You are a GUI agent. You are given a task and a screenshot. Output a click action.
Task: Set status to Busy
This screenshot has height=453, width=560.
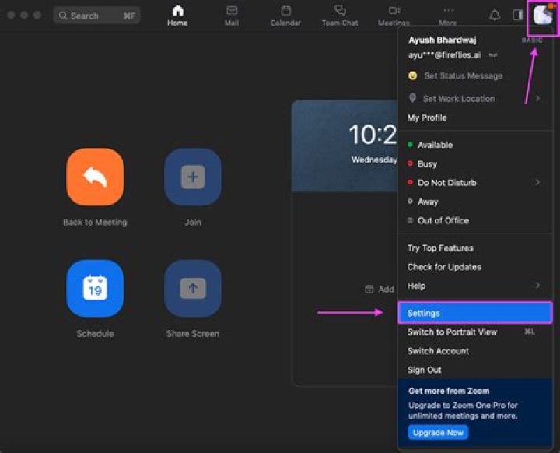[427, 164]
